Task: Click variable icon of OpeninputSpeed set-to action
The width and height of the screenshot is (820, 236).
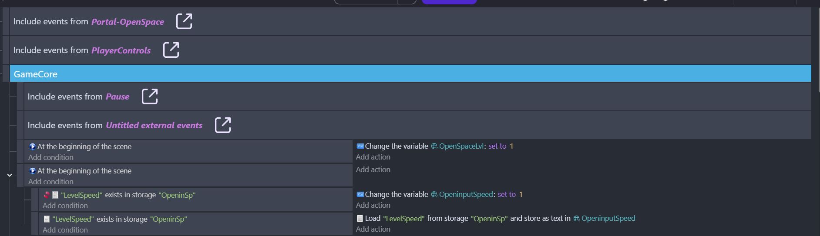Action: 360,194
